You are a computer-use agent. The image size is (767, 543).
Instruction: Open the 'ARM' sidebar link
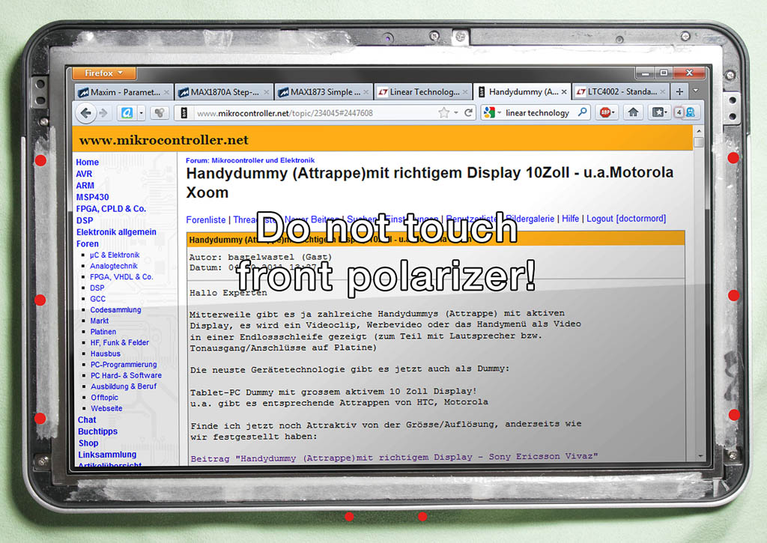(85, 186)
